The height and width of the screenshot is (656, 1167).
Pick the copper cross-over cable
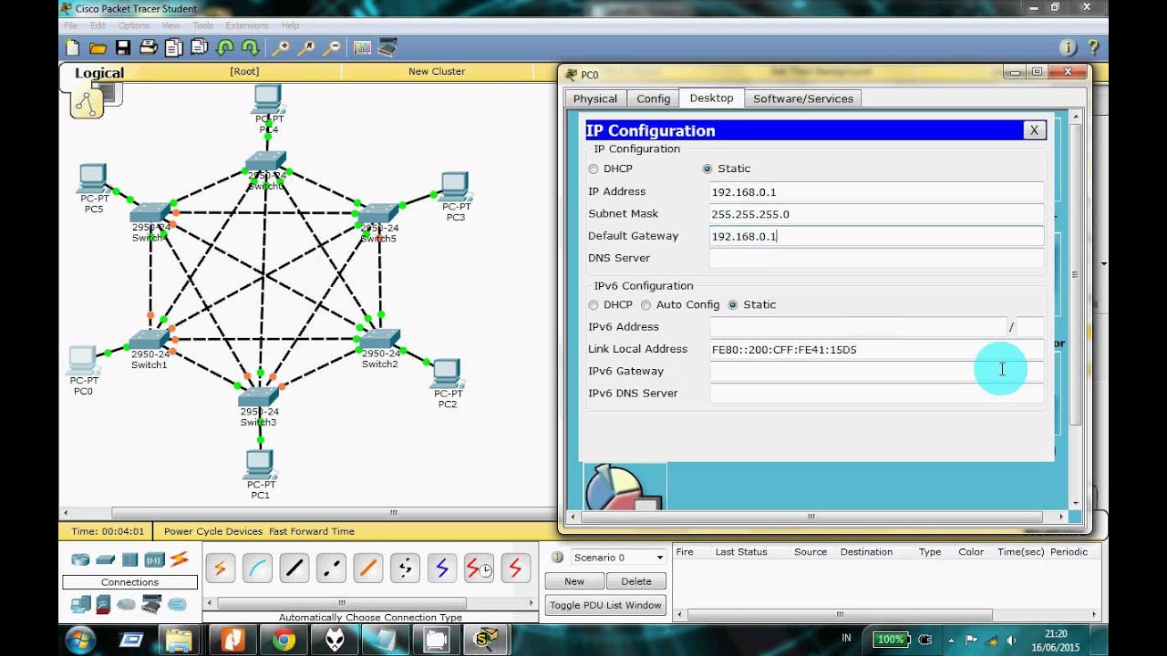(x=332, y=569)
